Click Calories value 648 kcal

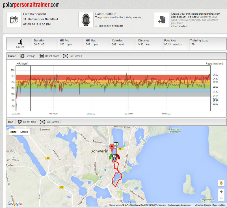pos(118,45)
